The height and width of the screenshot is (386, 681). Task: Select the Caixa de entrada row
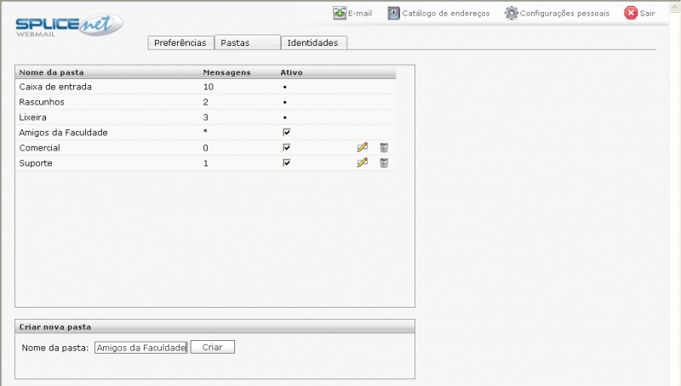pyautogui.click(x=205, y=87)
